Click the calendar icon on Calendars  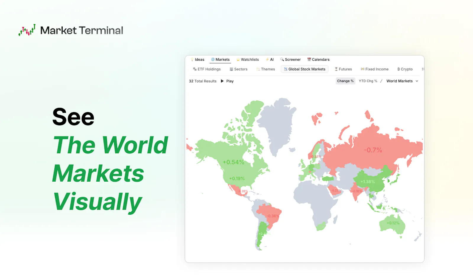[309, 59]
